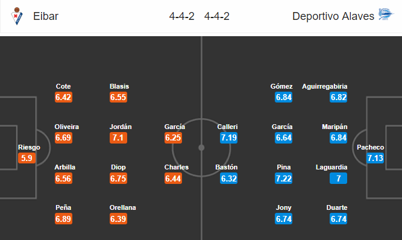Image resolution: width=402 pixels, height=240 pixels.
Task: Click Diop's 6.75 rating badge
Action: click(118, 178)
